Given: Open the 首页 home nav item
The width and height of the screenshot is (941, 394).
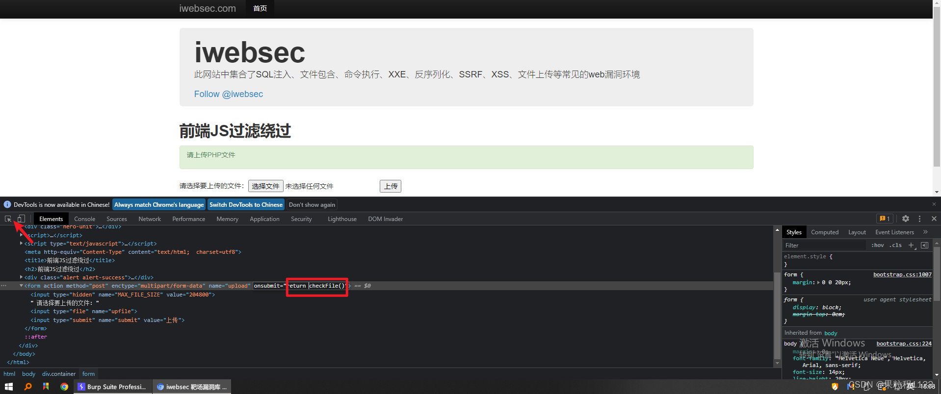Looking at the screenshot, I should tap(260, 8).
